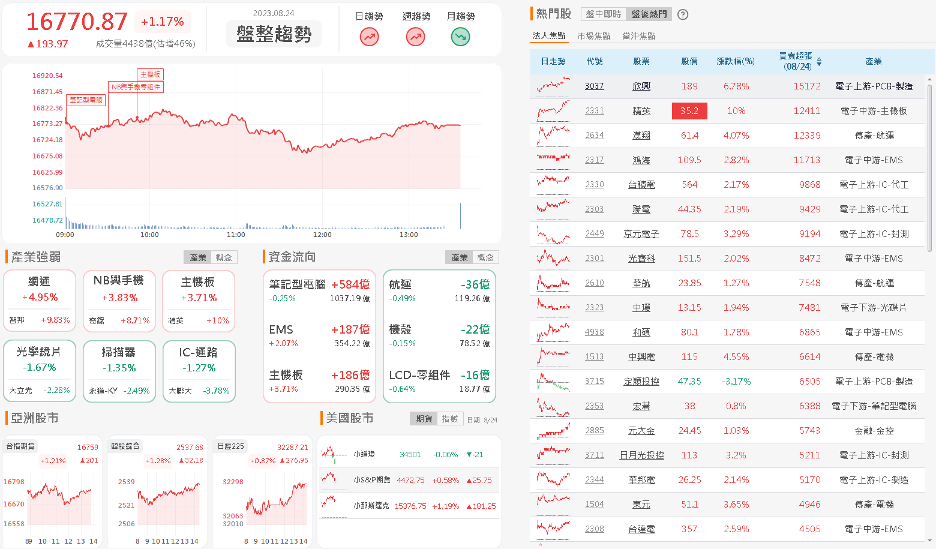Open stock link 華航
The width and height of the screenshot is (936, 549).
tap(641, 283)
